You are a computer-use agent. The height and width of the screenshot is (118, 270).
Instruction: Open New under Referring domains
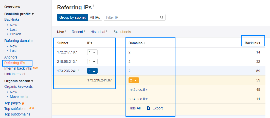coord(13,46)
